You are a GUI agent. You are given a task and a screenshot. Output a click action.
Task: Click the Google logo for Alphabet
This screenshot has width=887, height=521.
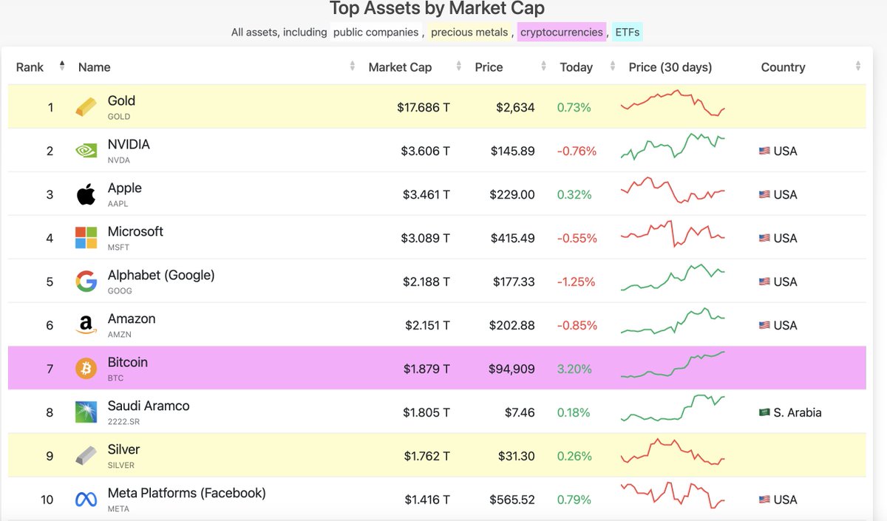pyautogui.click(x=86, y=281)
